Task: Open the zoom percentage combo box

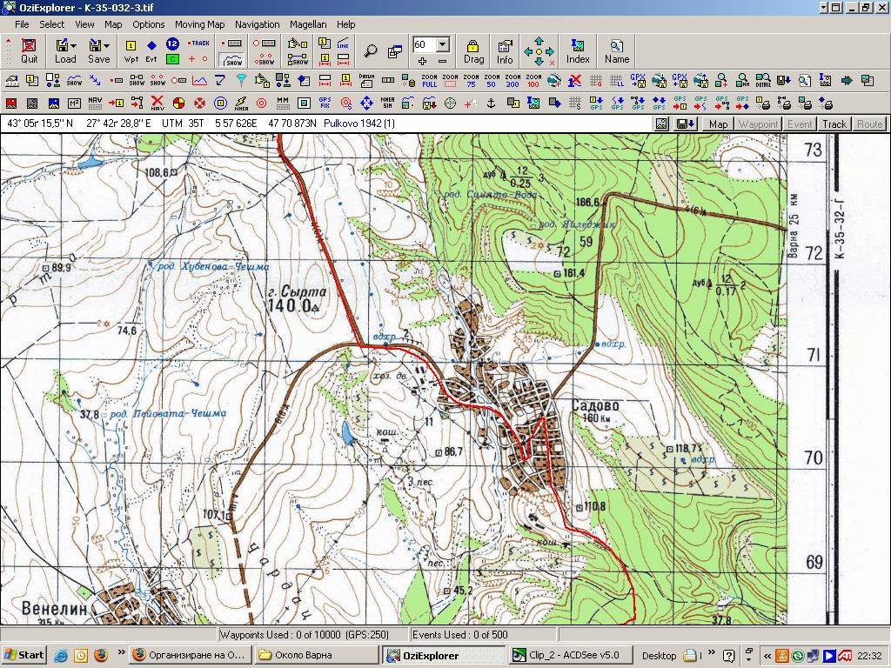Action: pyautogui.click(x=443, y=43)
